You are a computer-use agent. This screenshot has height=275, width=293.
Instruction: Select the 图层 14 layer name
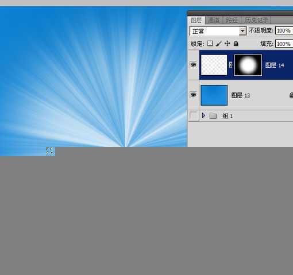click(275, 65)
